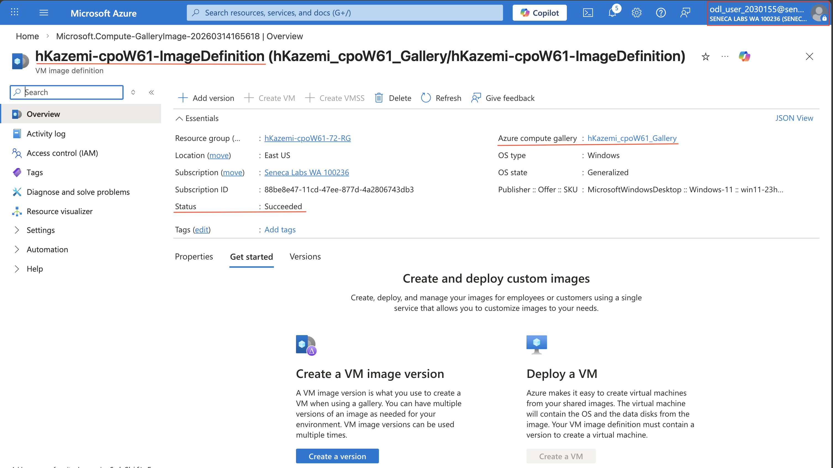
Task: Open the more options ellipsis beside title
Action: click(725, 57)
